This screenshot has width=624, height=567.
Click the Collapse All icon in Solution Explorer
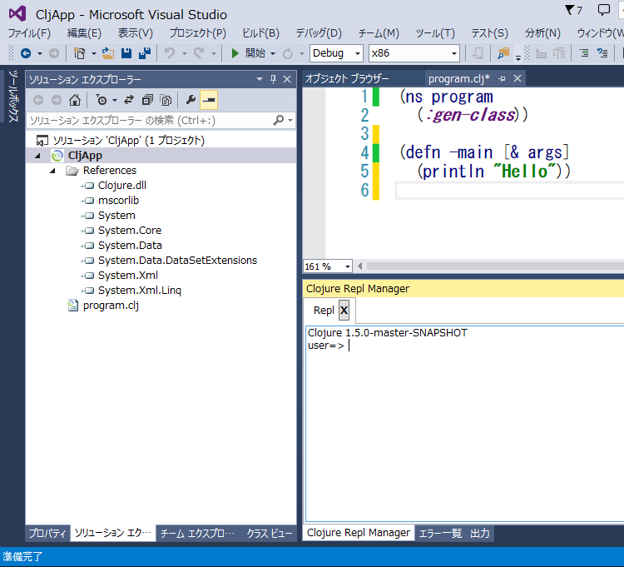pyautogui.click(x=147, y=100)
